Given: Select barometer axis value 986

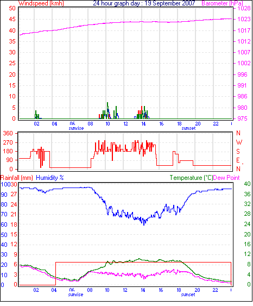Looking at the screenshot, I should (242, 96).
